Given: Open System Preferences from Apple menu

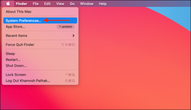Looking at the screenshot, I should coord(40,21).
